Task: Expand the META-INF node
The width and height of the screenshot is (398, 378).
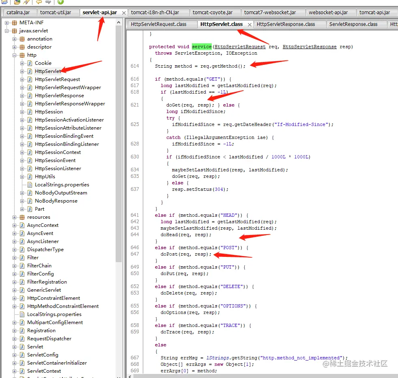Action: [6, 23]
